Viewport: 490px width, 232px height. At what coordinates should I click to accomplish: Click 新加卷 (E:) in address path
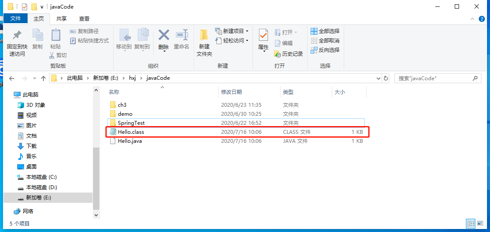point(106,78)
